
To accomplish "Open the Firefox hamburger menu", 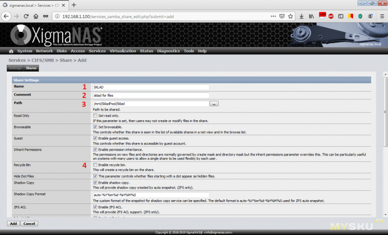I will 382,16.
